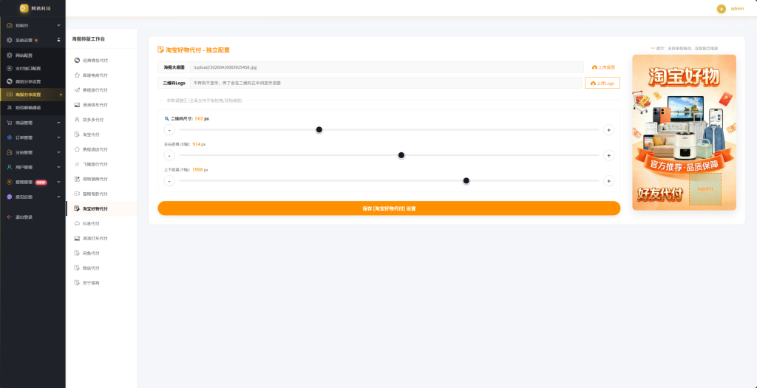
Task: Select 淘宝代付 in the template list
Action: click(x=101, y=135)
